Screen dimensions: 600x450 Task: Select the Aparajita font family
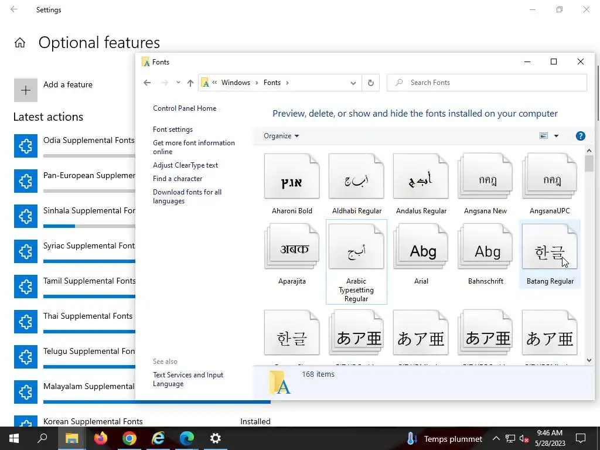pyautogui.click(x=292, y=254)
